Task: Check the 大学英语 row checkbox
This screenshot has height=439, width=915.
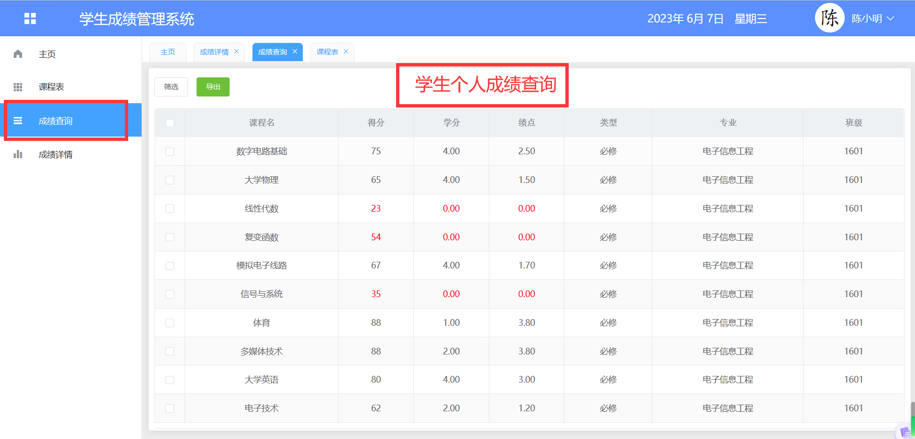Action: point(170,380)
